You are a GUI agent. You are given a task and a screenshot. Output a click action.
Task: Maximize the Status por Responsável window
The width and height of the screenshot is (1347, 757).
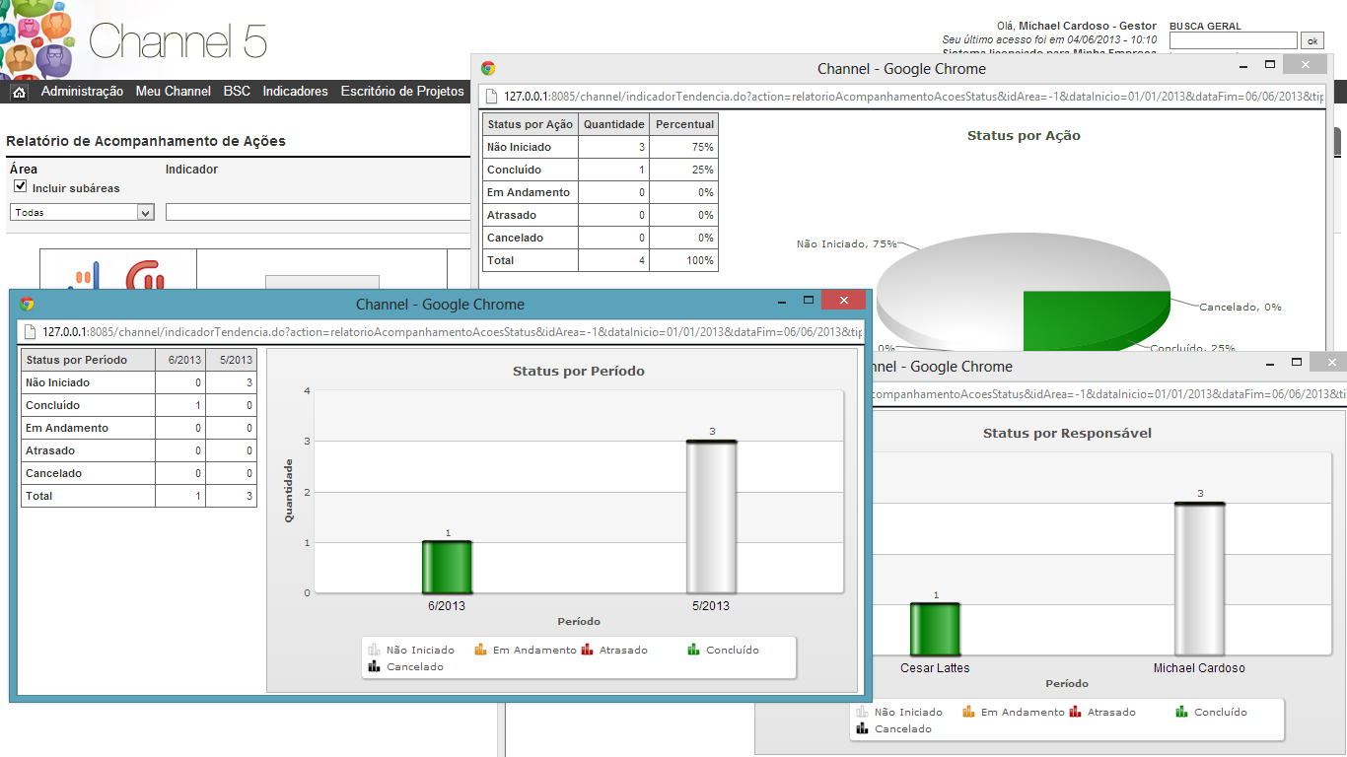click(x=1296, y=362)
